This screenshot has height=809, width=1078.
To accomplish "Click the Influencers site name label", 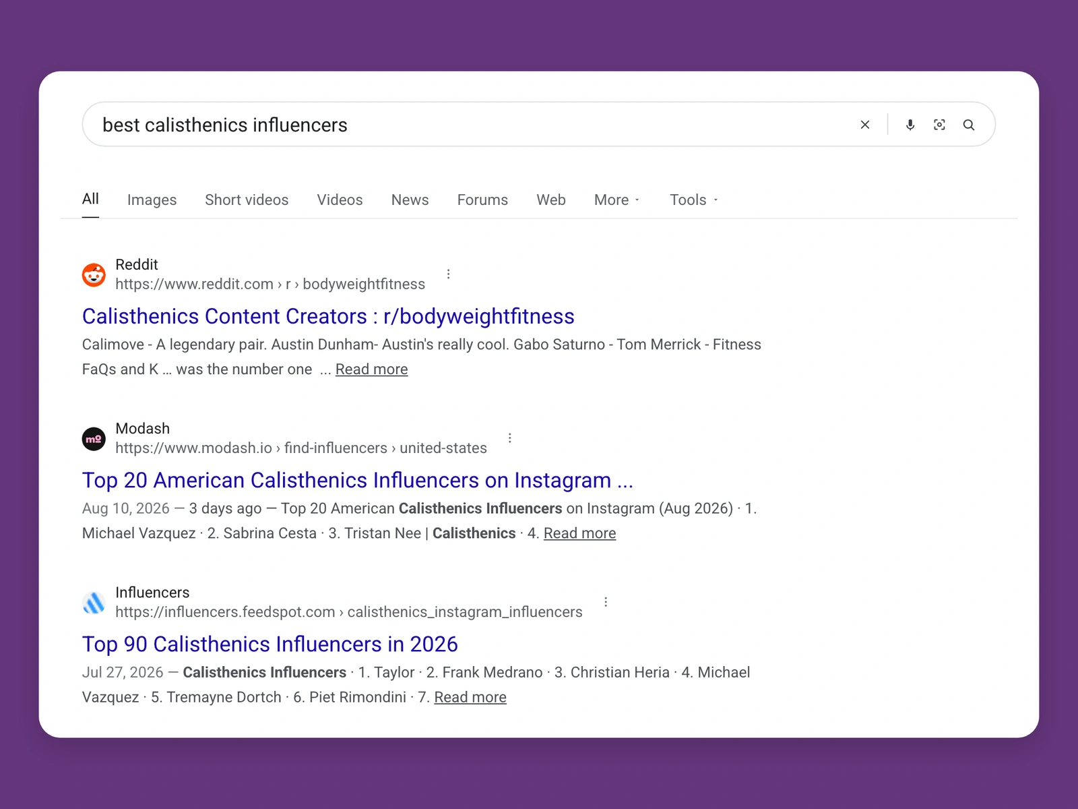I will click(152, 592).
